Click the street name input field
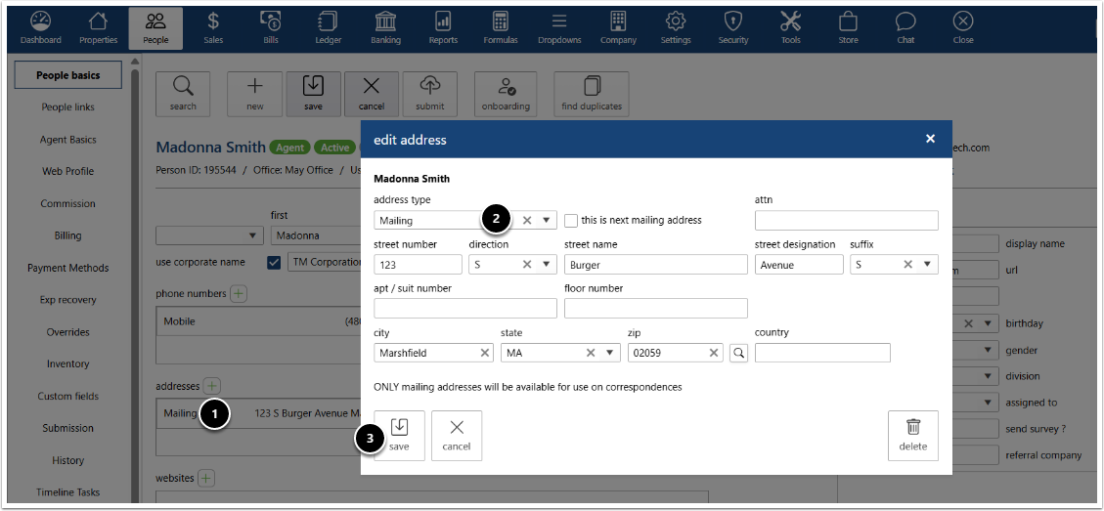Screen dimensions: 1104x511 coord(655,265)
